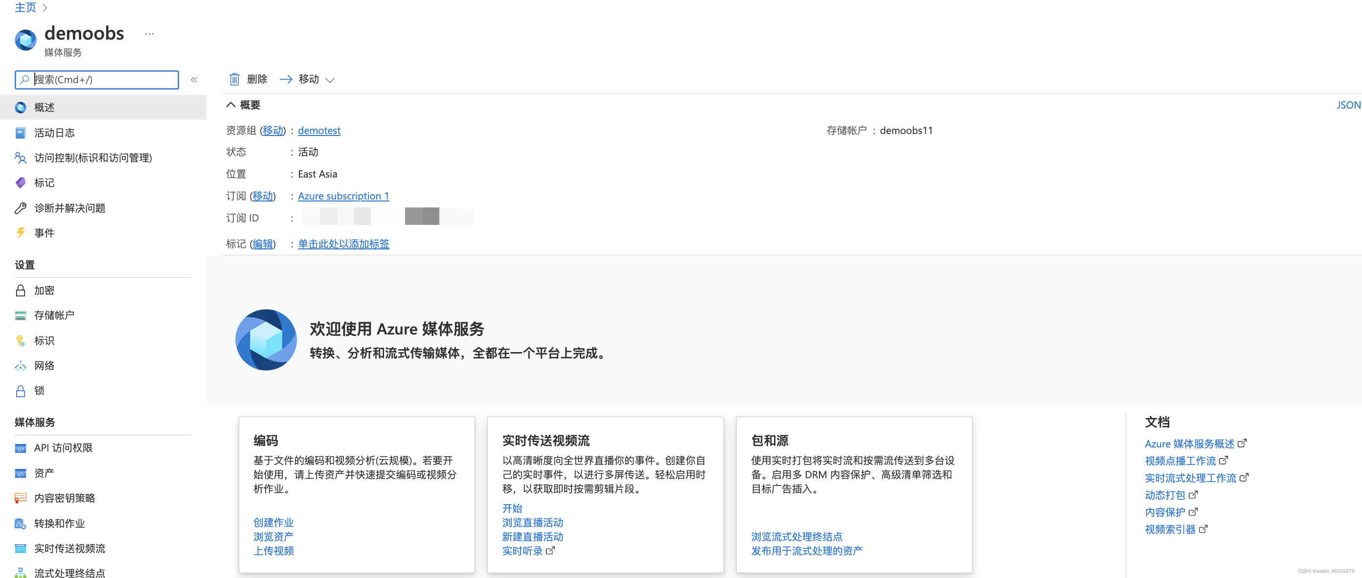Screen dimensions: 1362x578
Task: Click 单击此处以添加标签 link
Action: (343, 244)
